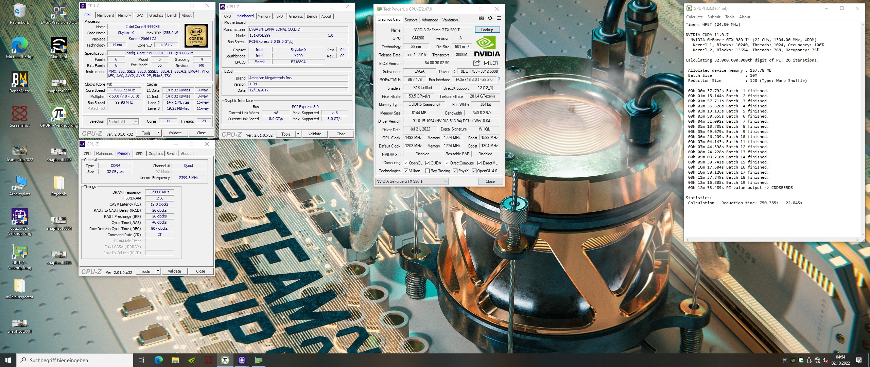Click the GPUPI horizontal scrollbar
The image size is (870, 367).
tap(772, 240)
